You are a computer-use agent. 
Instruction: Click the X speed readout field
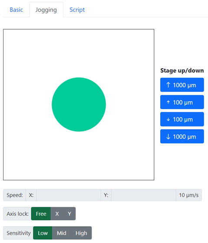tap(69, 195)
